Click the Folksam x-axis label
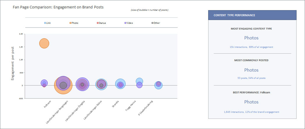 coord(48,104)
